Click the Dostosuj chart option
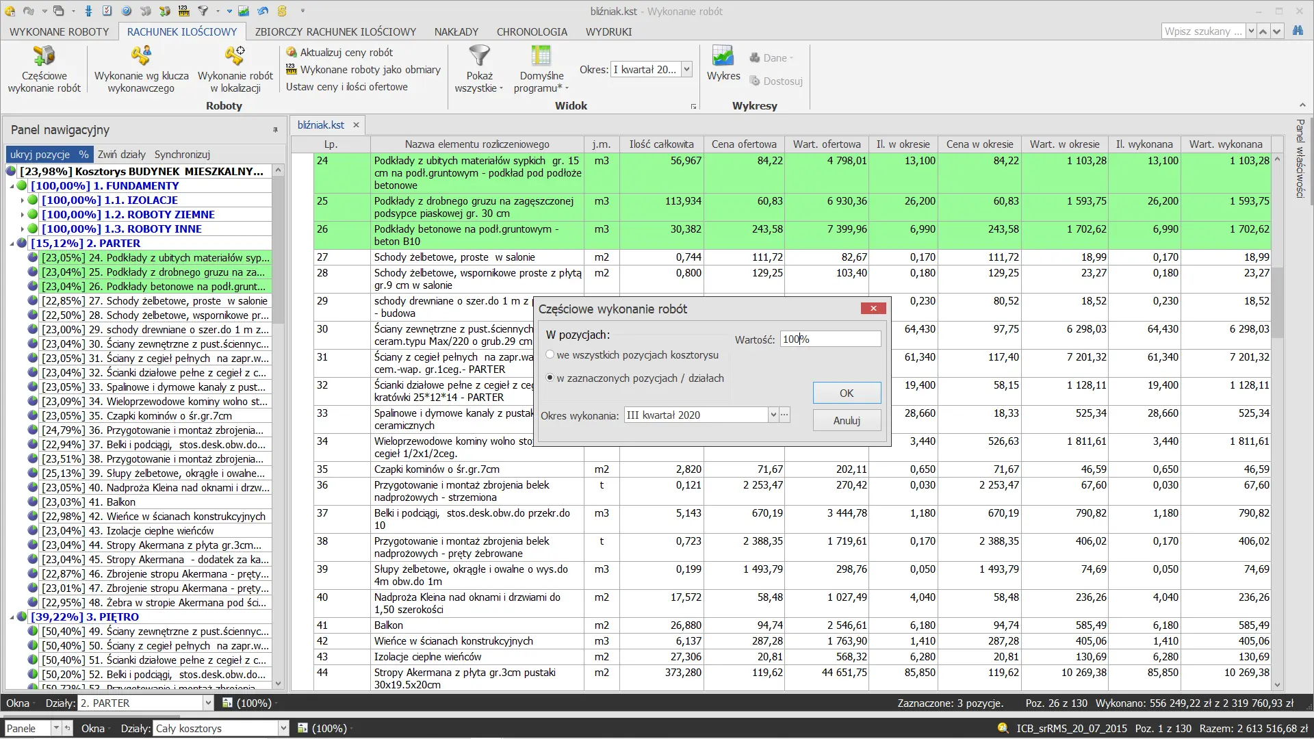The width and height of the screenshot is (1314, 739). pos(776,81)
